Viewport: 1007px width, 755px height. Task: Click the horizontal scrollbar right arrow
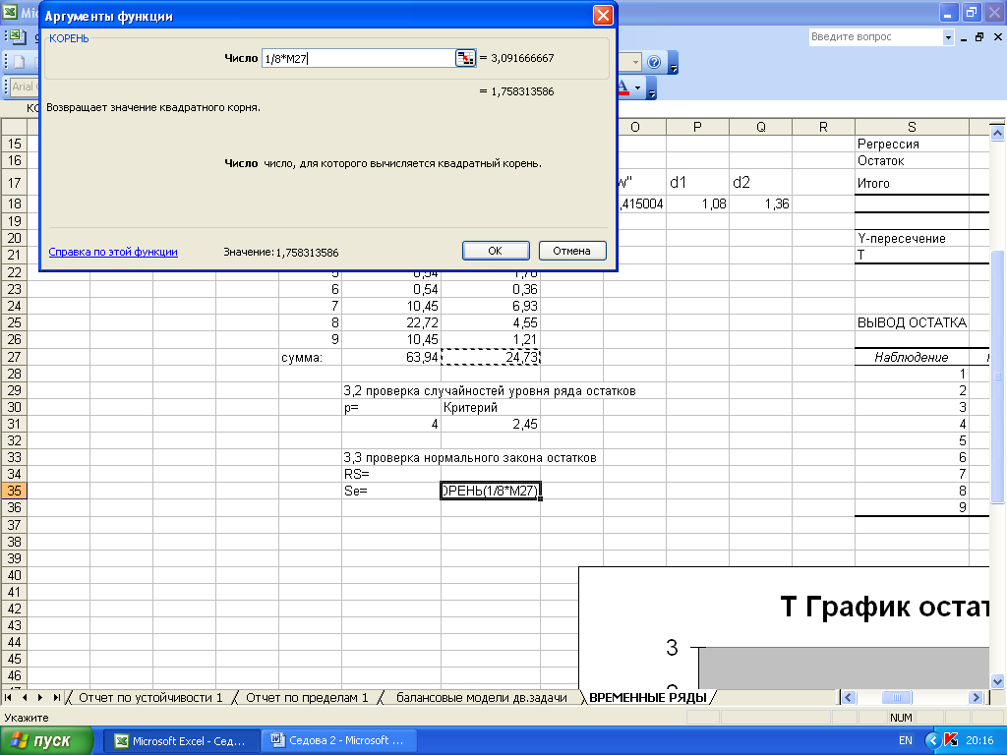[x=976, y=697]
